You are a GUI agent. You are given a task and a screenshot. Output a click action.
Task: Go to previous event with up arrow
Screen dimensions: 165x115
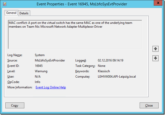[x=156, y=49]
